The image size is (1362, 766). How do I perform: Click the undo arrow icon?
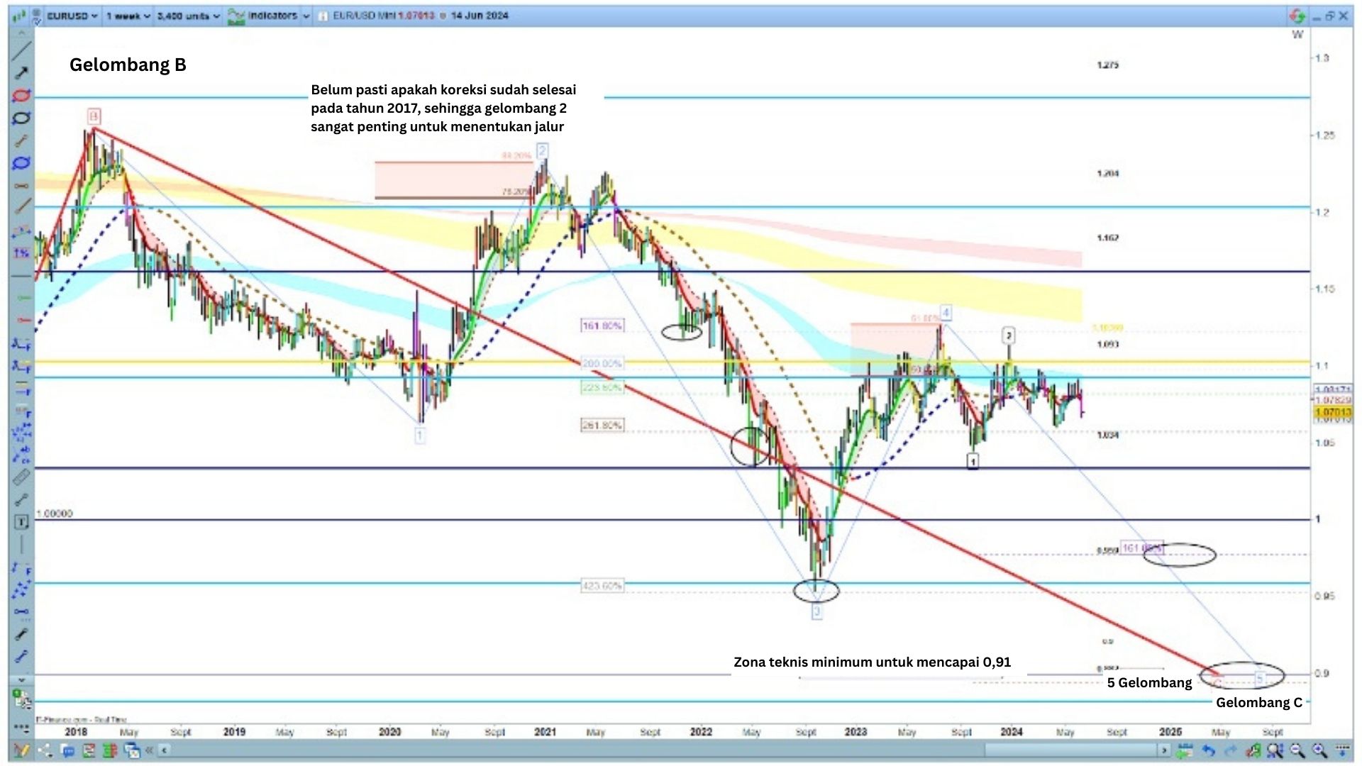(x=1208, y=750)
